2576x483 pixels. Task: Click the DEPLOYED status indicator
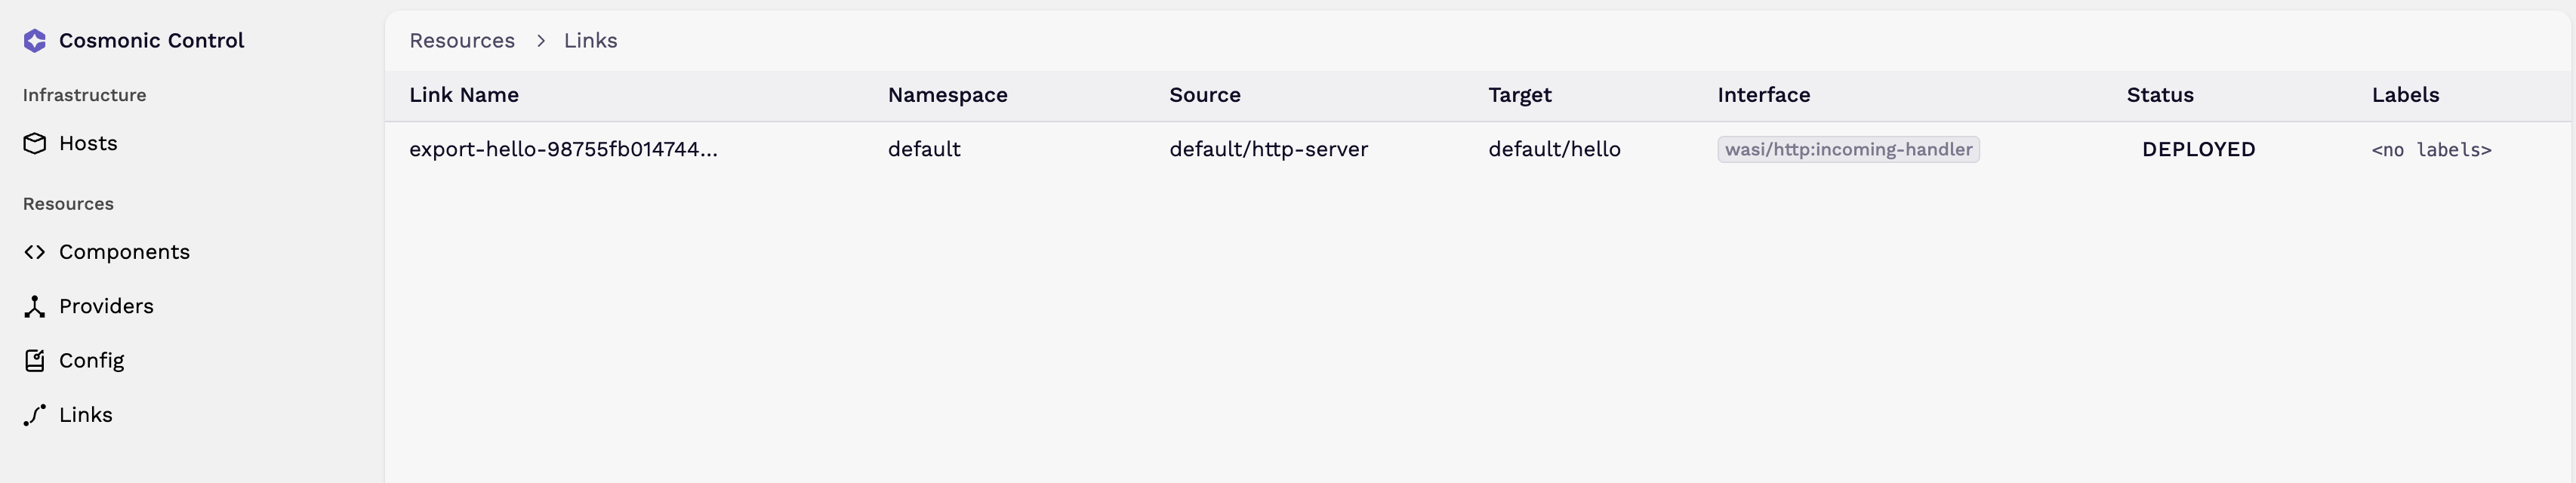point(2198,150)
